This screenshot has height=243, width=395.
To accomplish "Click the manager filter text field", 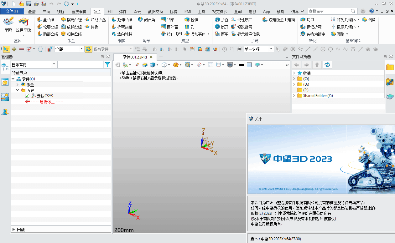I will (x=80, y=64).
